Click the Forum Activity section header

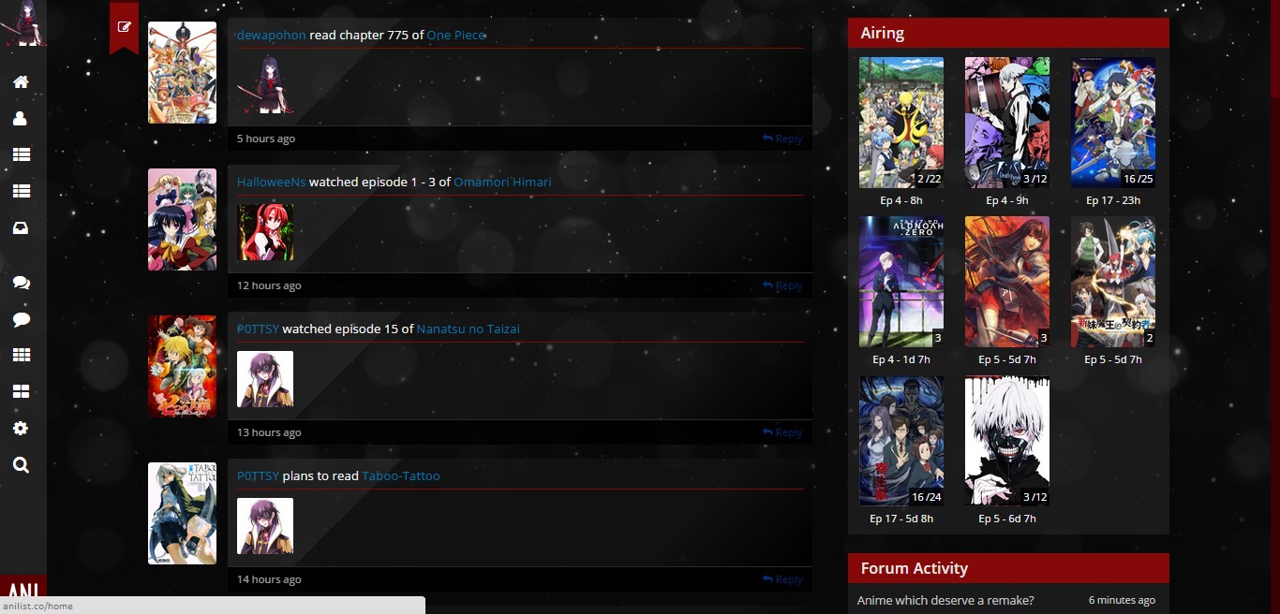[x=1008, y=568]
